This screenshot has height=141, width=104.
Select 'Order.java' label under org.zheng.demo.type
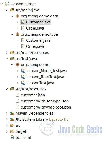[x=35, y=46]
